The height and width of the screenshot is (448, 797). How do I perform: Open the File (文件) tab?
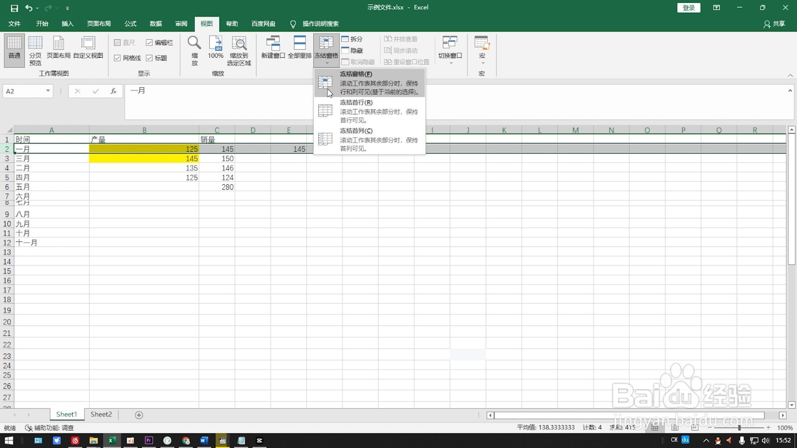[14, 24]
